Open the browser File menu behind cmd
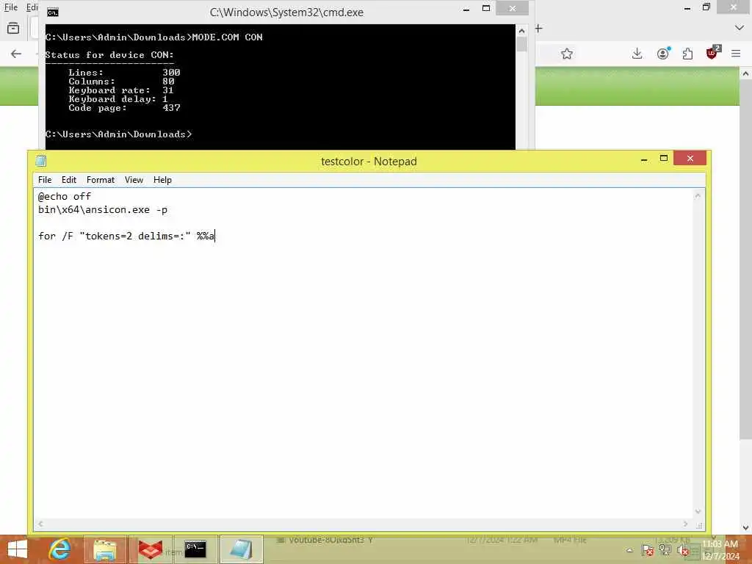This screenshot has height=564, width=752. pyautogui.click(x=10, y=7)
